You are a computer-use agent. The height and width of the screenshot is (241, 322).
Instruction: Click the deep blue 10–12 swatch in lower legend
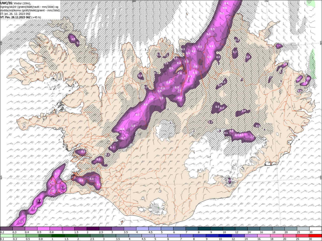point(225,235)
